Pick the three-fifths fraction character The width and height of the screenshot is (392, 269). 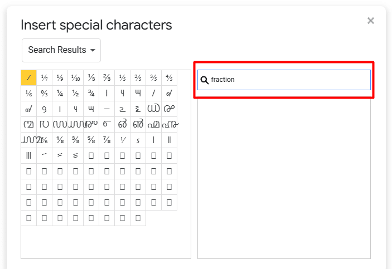point(153,78)
